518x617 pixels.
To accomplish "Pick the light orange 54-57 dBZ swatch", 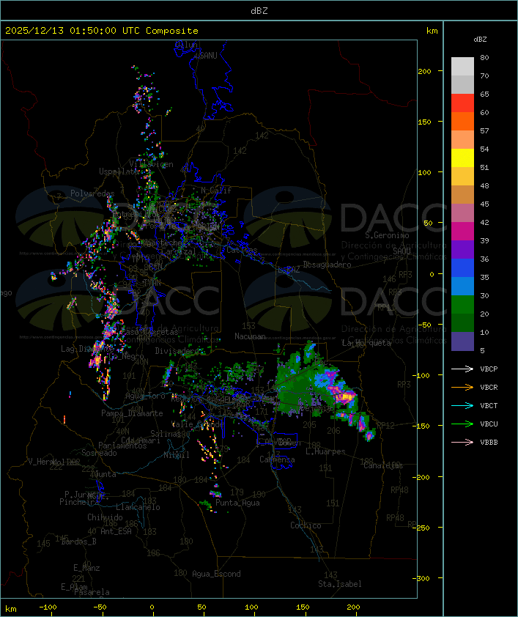I will 462,140.
